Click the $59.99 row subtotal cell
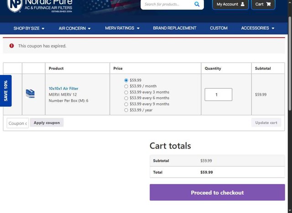292x213 pixels. (261, 95)
